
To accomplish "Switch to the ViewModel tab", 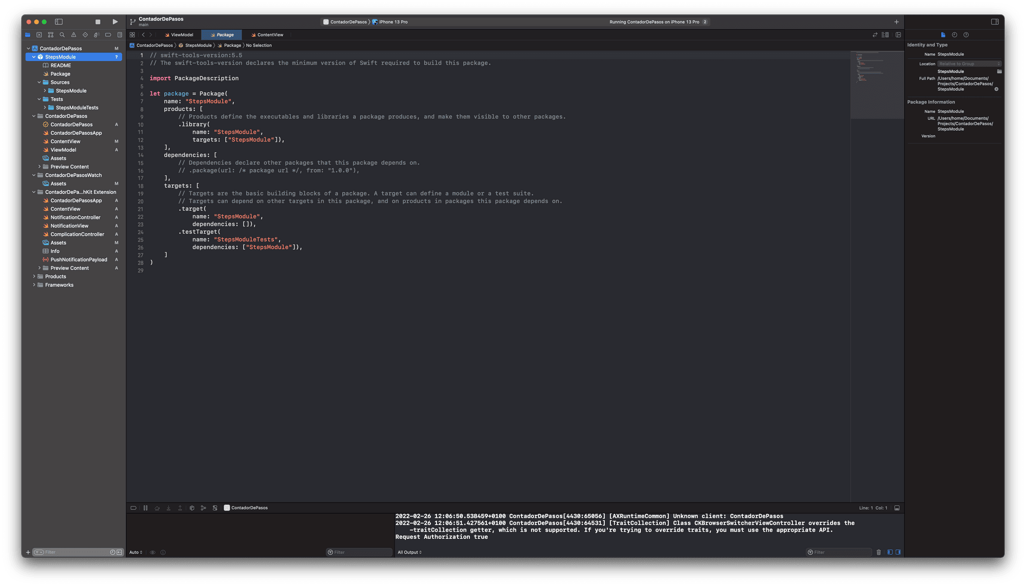I will click(179, 35).
